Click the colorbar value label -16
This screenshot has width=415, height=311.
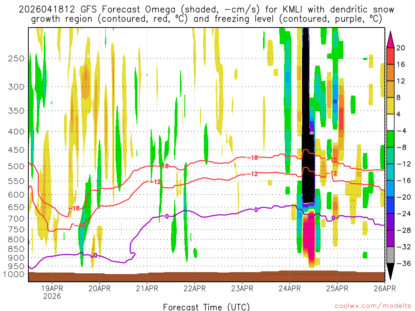(404, 180)
